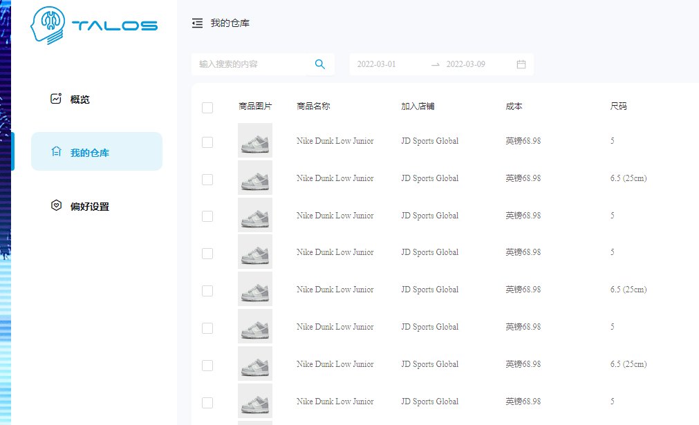Click the magnifier search icon
Screen dimensions: 699x425
[319, 64]
